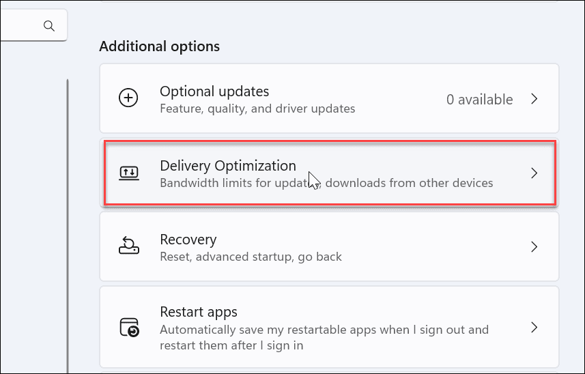Open the Recovery heading
Screen dimensions: 585x374
click(188, 240)
